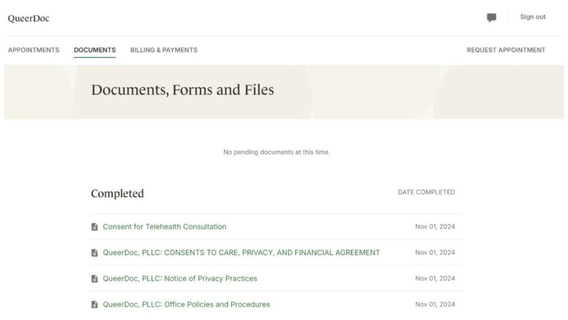Go to Billing & Payments tab
The height and width of the screenshot is (320, 568).
(x=164, y=50)
